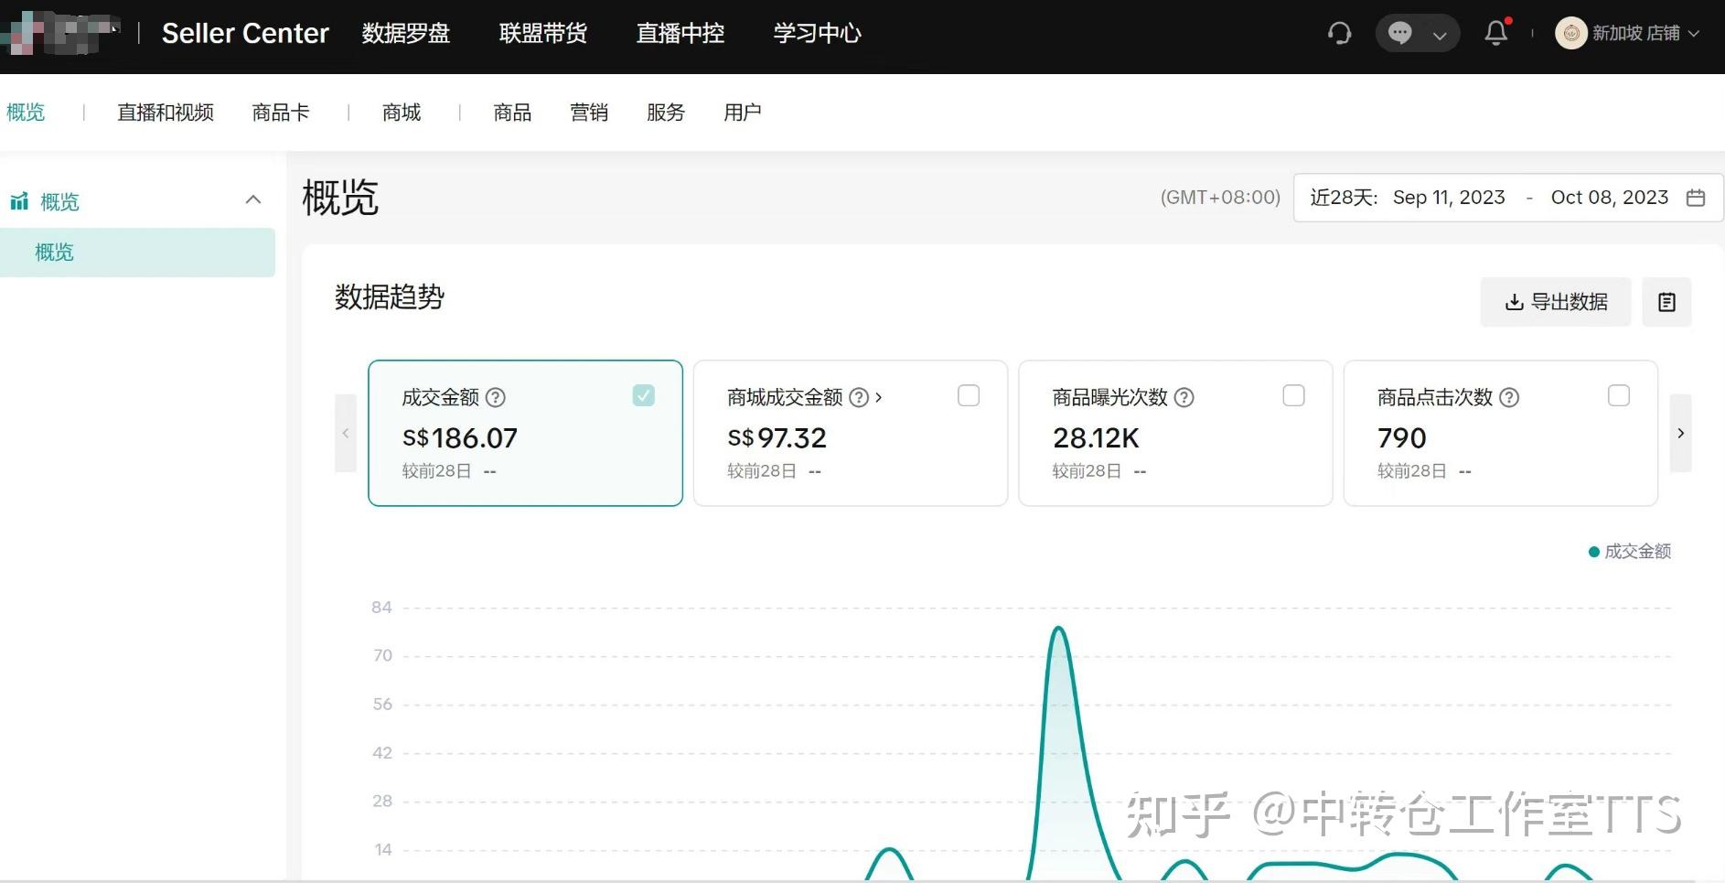Open the 直播中控 menu
1725x883 pixels.
pos(680,34)
